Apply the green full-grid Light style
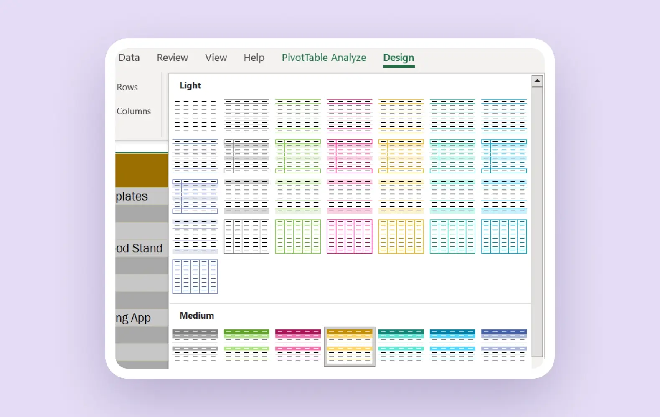The height and width of the screenshot is (417, 660). click(x=298, y=236)
